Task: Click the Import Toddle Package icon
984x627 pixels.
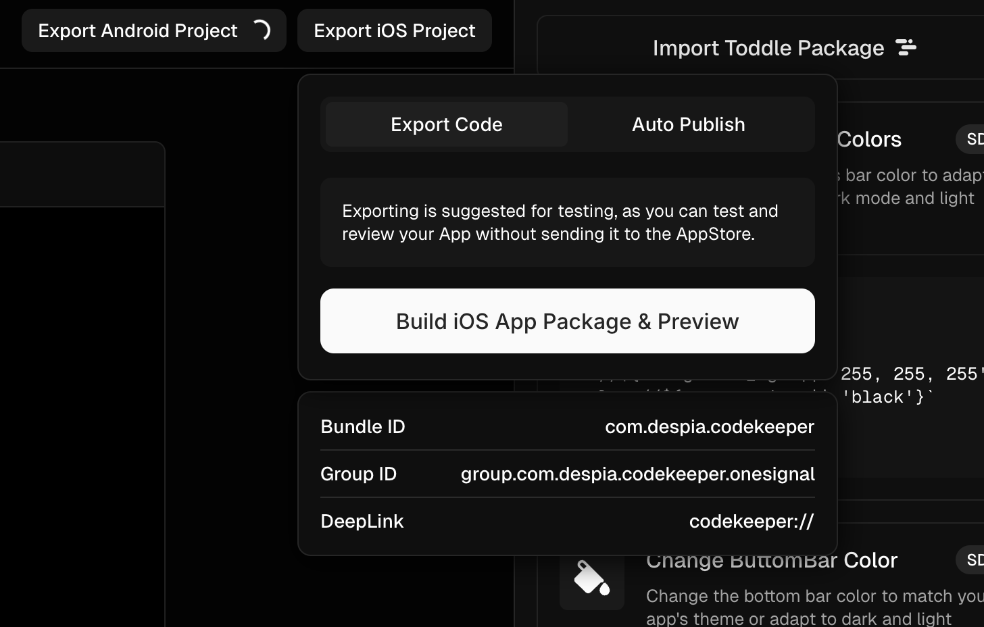Action: [906, 47]
